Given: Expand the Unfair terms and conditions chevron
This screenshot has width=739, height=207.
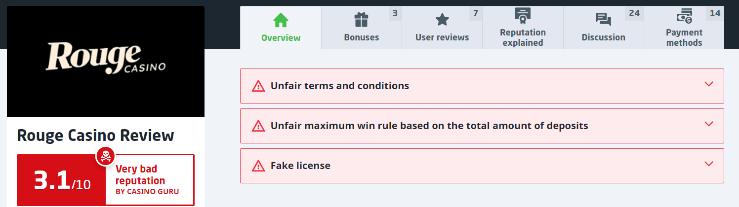Looking at the screenshot, I should tap(709, 84).
